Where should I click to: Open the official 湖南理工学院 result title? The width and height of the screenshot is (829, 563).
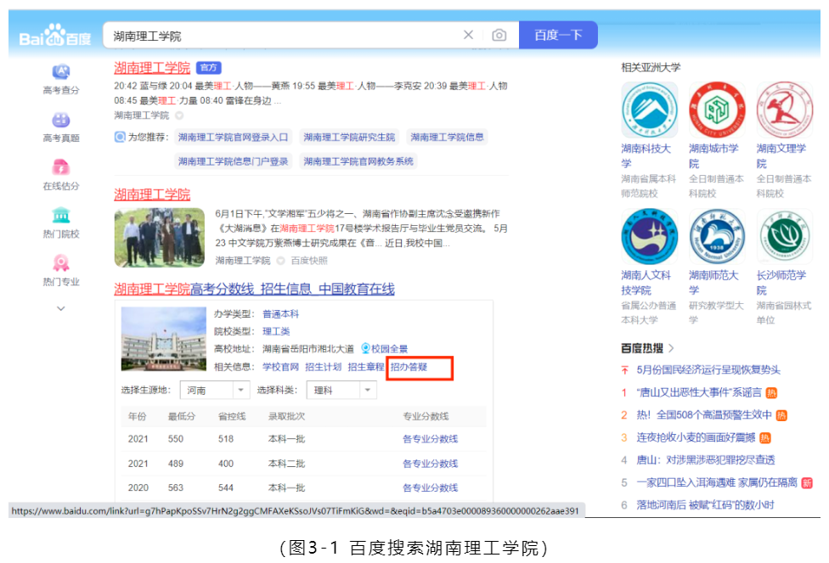click(x=152, y=68)
